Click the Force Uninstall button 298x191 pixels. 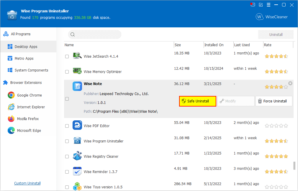tap(274, 101)
